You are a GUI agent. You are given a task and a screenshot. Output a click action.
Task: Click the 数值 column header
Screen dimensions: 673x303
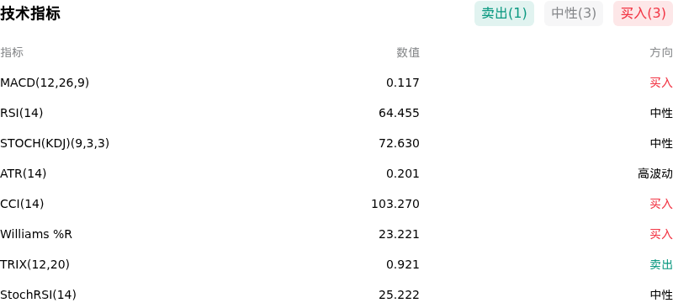[x=408, y=52]
